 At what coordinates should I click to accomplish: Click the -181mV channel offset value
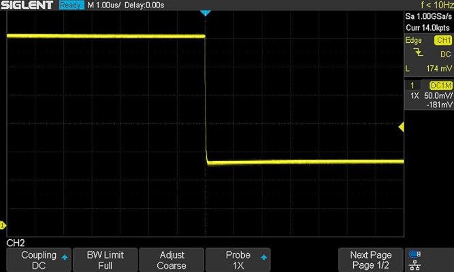pos(439,105)
